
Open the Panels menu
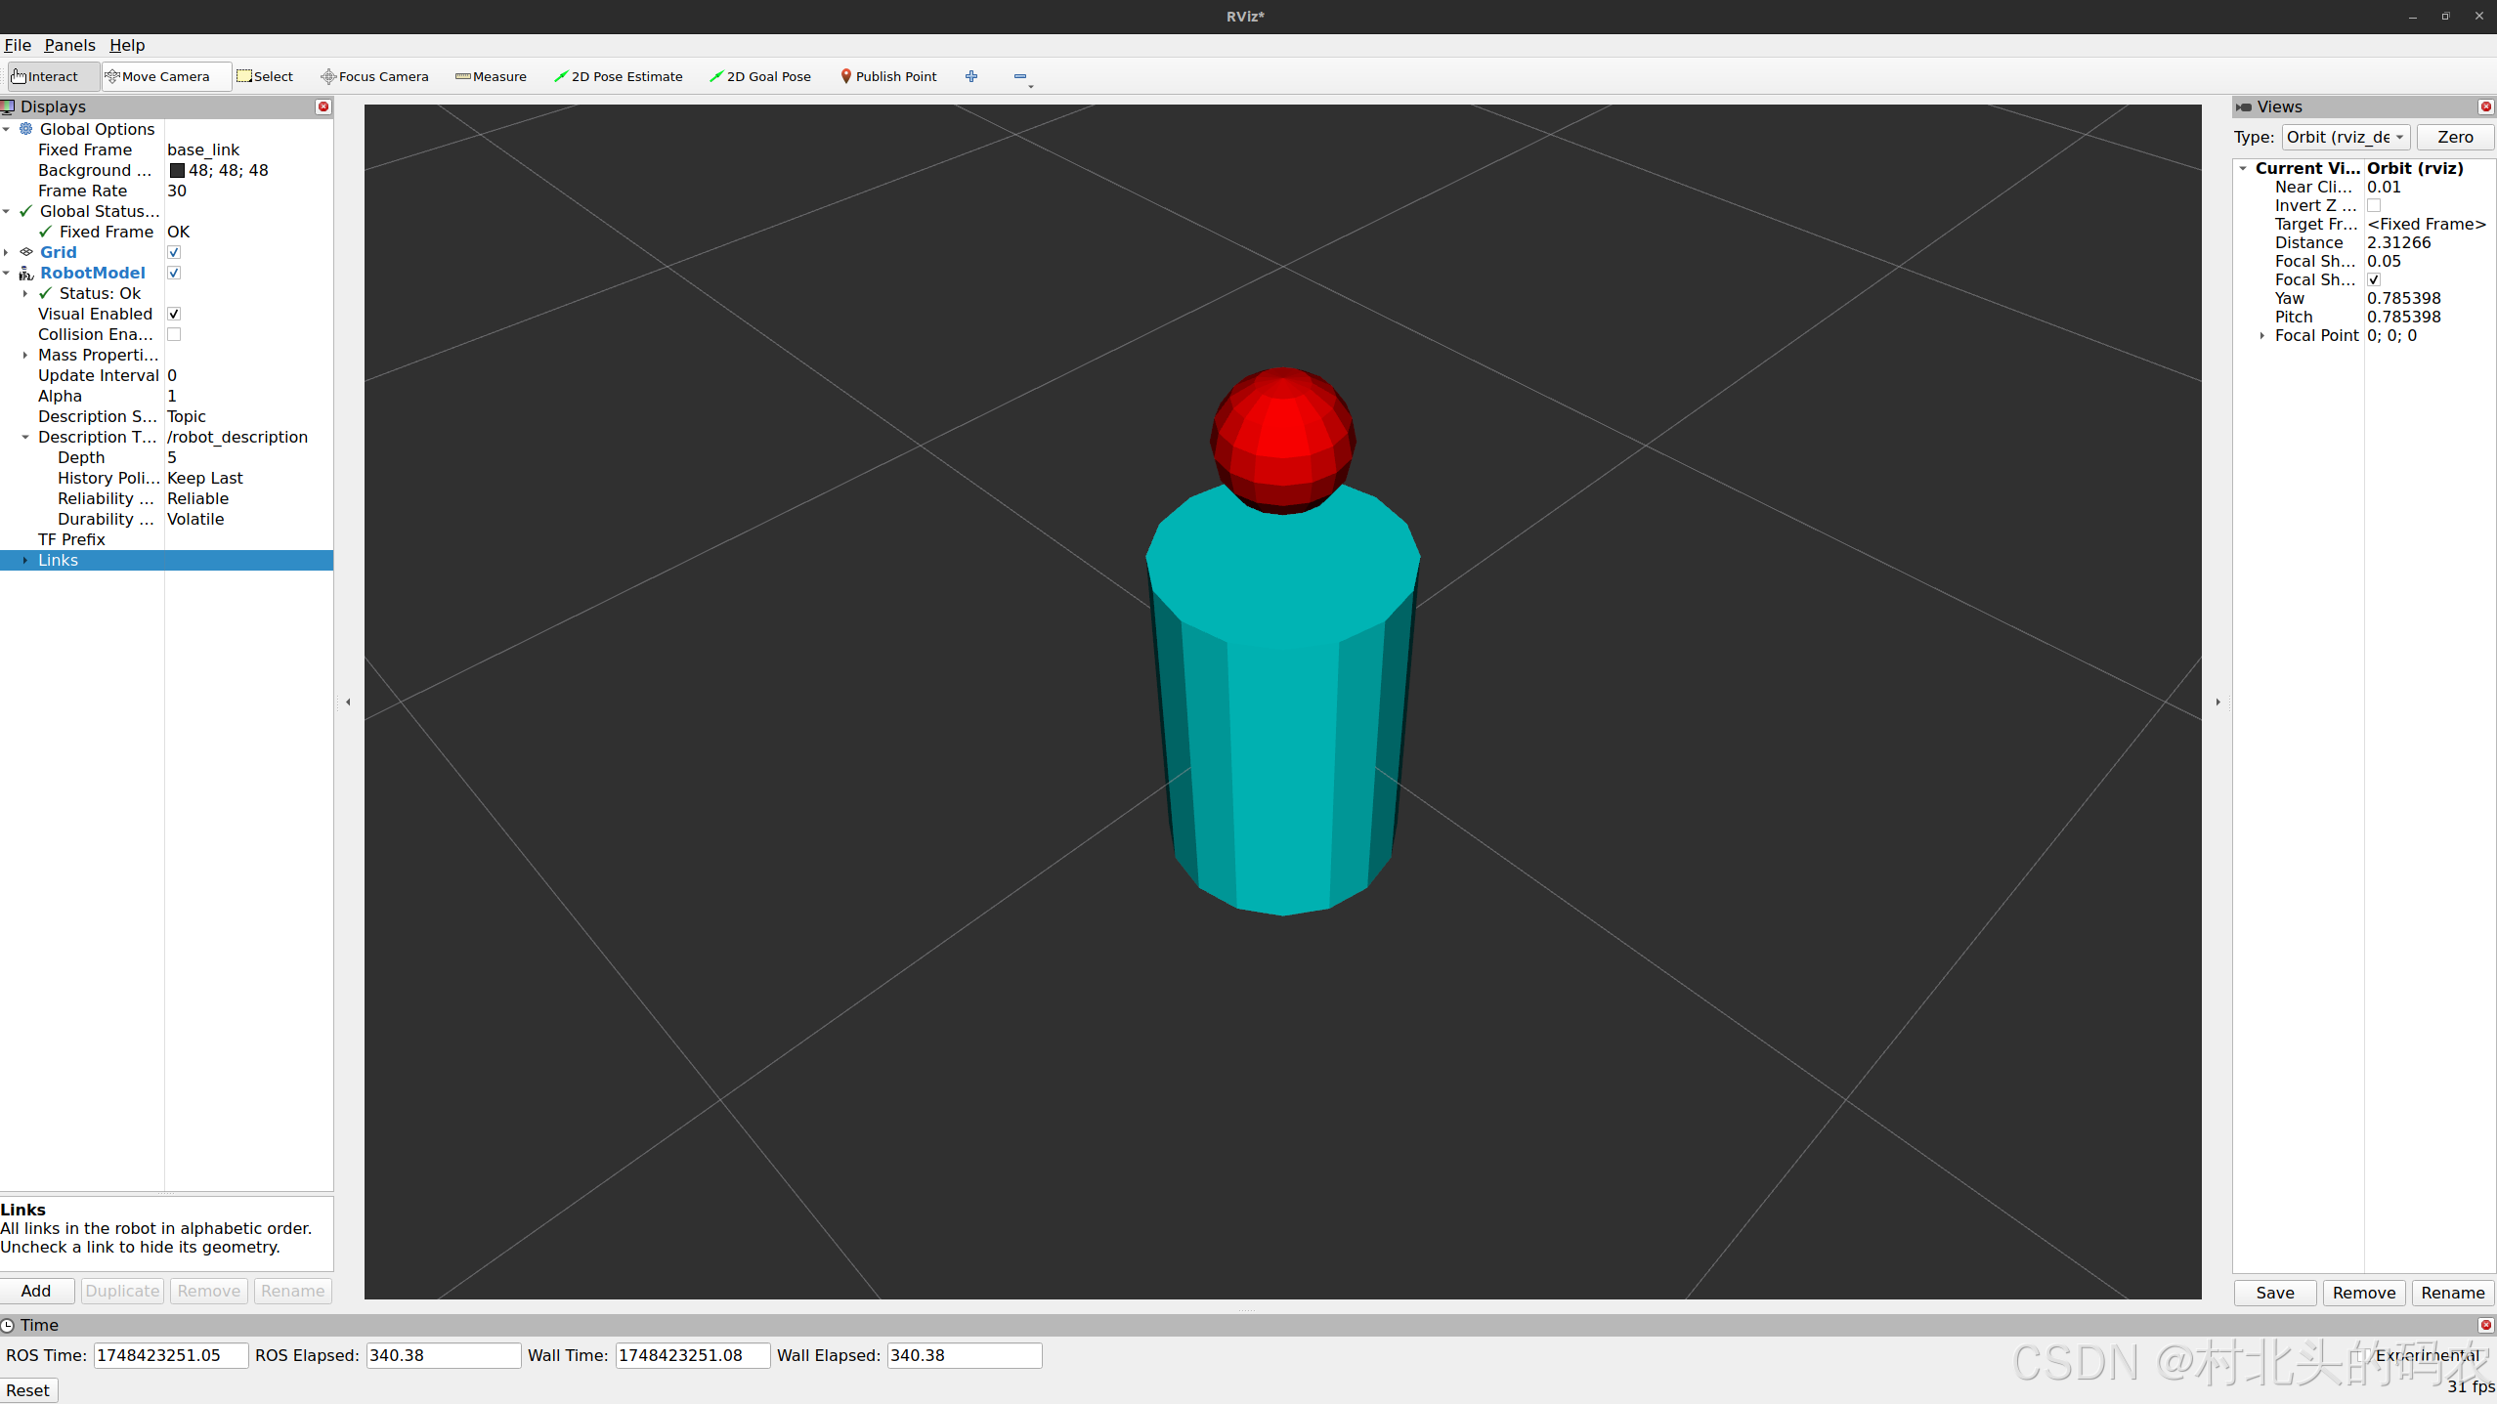(x=69, y=45)
